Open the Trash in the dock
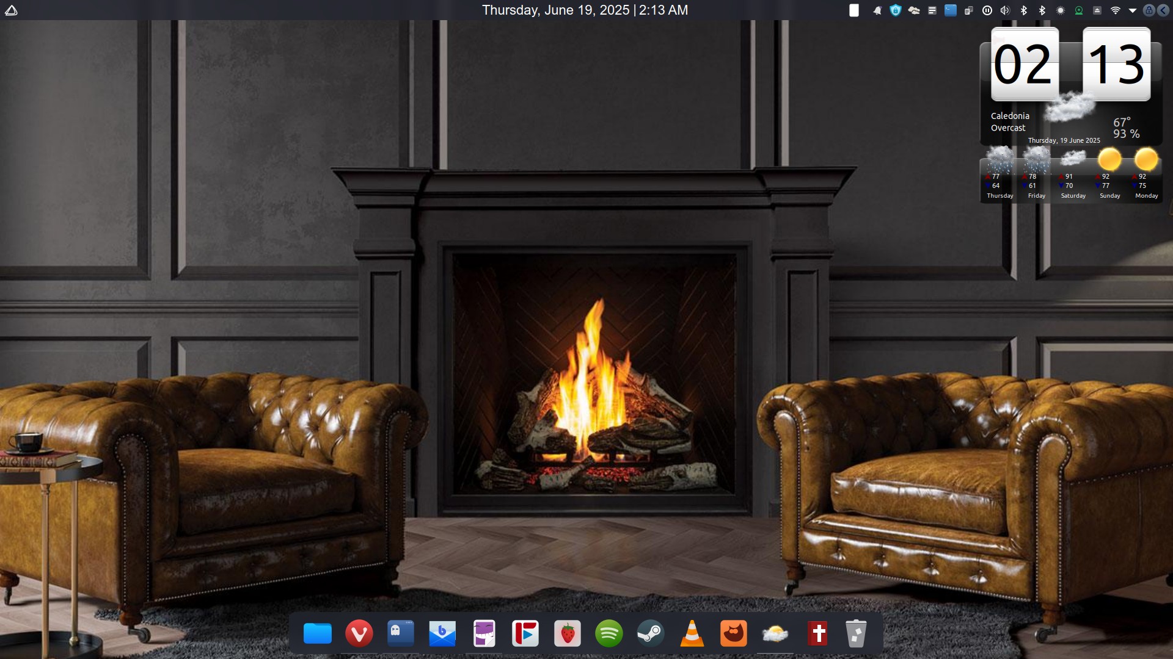Screen dimensions: 1173x659 point(856,633)
